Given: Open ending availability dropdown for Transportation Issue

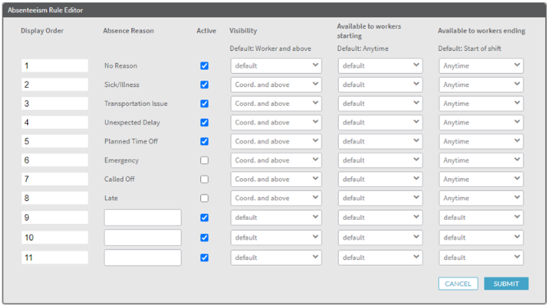Looking at the screenshot, I should [x=481, y=103].
